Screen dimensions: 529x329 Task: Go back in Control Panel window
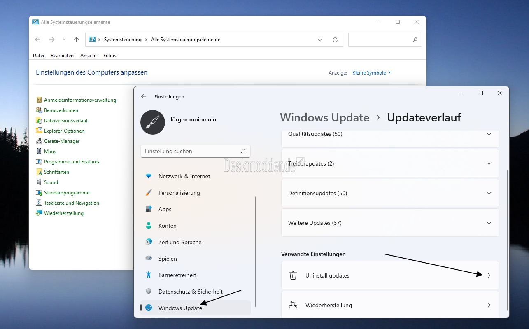[x=37, y=40]
